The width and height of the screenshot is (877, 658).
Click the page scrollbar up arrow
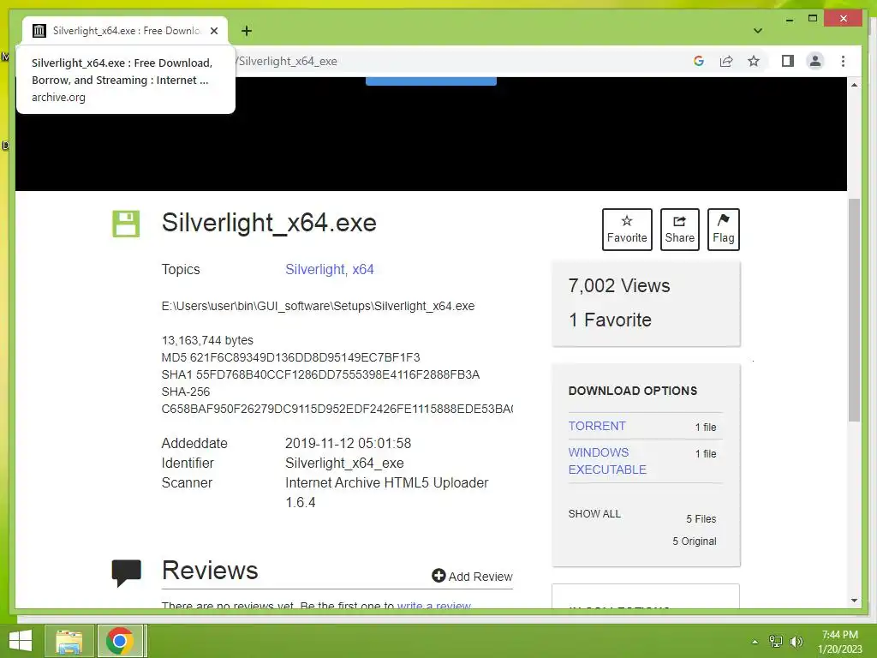854,85
